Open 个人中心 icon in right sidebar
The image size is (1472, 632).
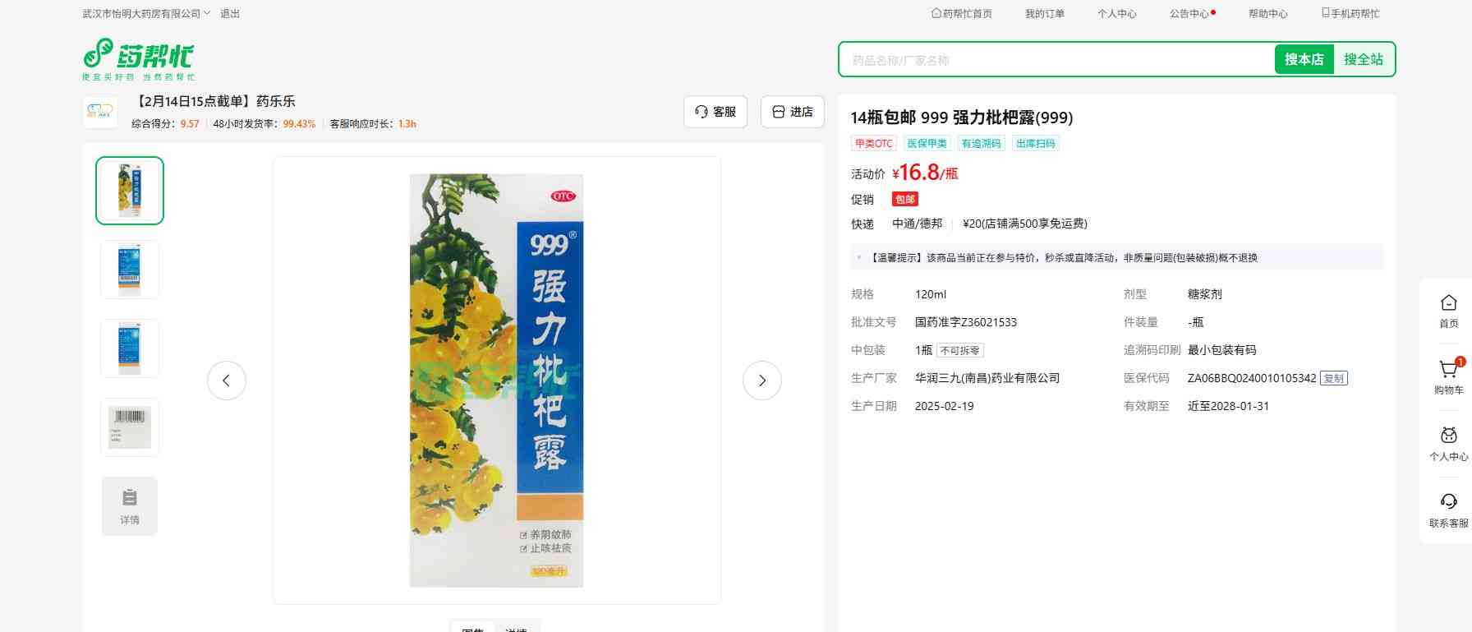[x=1449, y=436]
